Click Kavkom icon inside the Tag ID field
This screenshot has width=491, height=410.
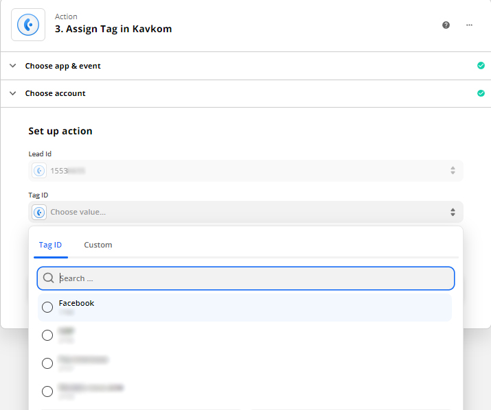coord(40,212)
